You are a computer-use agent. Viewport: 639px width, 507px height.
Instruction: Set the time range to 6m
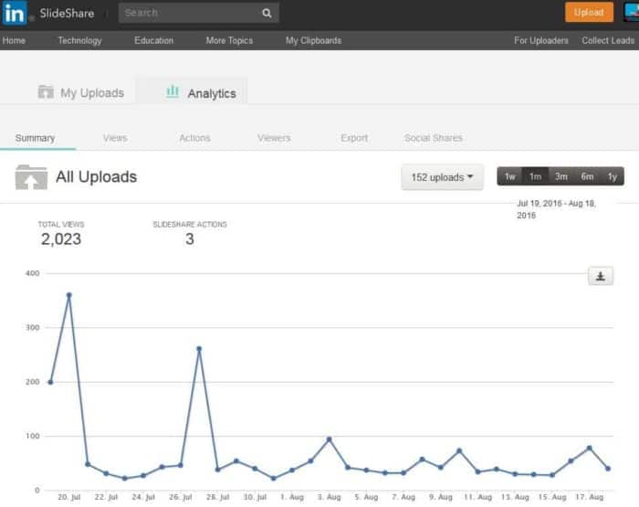point(587,176)
